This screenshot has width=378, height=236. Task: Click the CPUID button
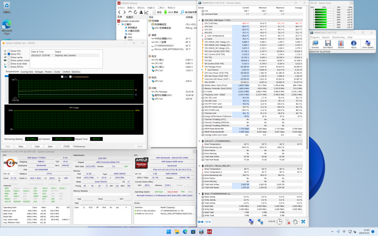(66, 146)
